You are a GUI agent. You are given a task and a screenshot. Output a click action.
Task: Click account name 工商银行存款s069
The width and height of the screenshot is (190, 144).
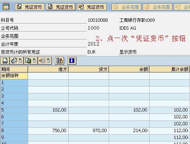pyautogui.click(x=137, y=20)
